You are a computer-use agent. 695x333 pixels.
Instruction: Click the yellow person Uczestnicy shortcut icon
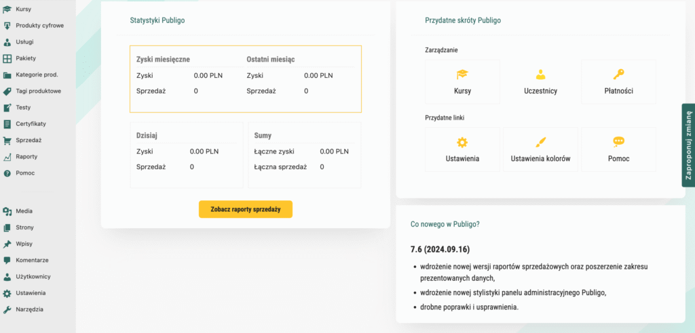point(540,74)
